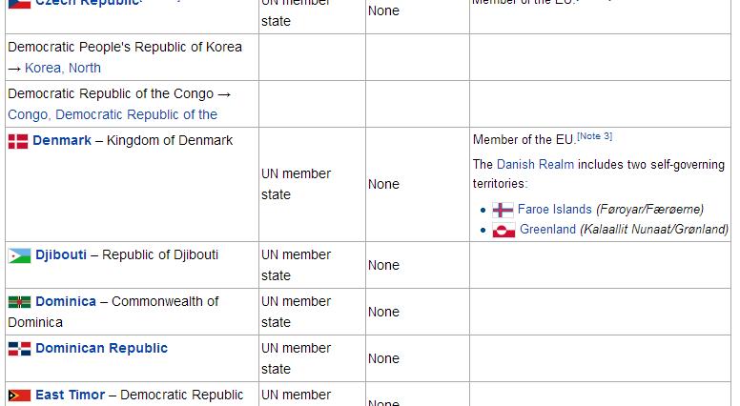Go to the Dominica link
Viewport: 740px width, 406px height.
click(66, 301)
